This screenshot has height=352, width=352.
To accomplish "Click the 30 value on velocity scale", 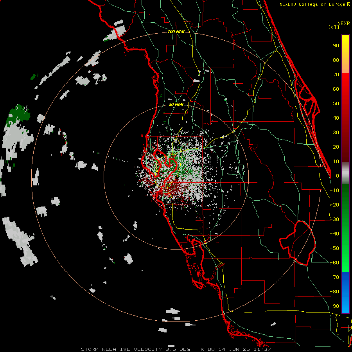I will [x=336, y=133].
